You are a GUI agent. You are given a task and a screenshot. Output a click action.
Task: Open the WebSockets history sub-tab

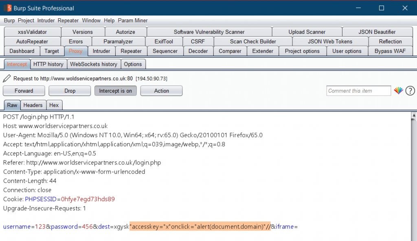click(x=94, y=64)
